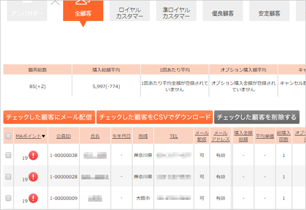
Task: Check the checkbox for member 1-00000009
Action: click(8, 198)
